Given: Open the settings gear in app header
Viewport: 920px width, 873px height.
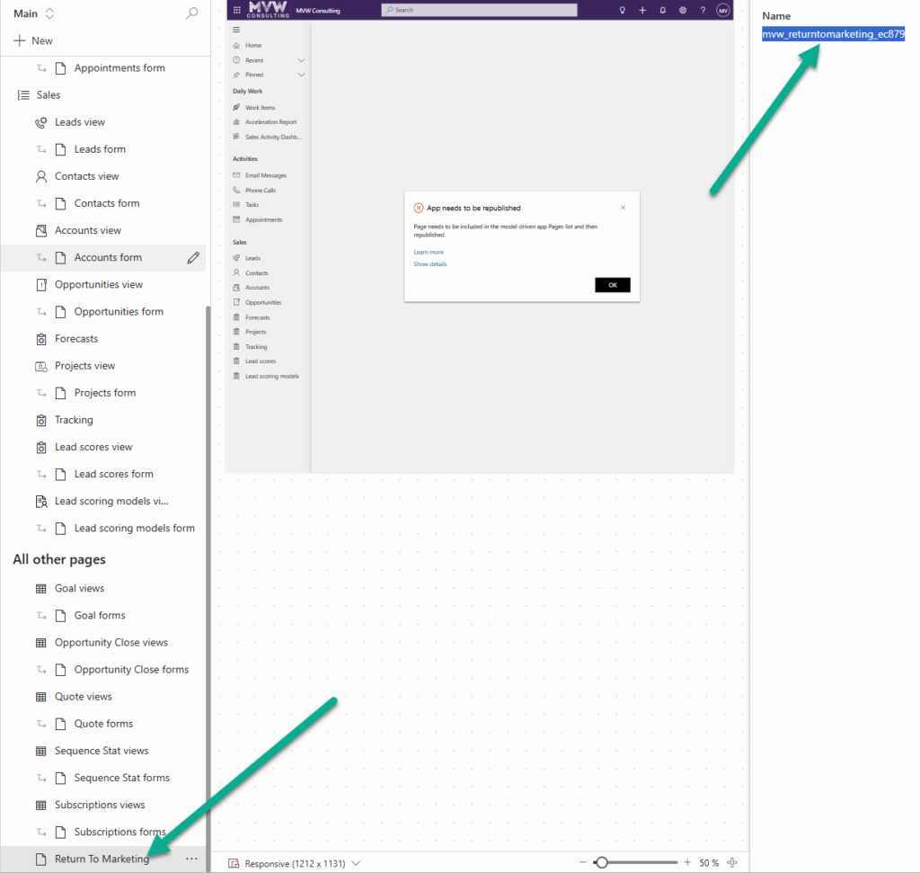Looking at the screenshot, I should pos(683,10).
